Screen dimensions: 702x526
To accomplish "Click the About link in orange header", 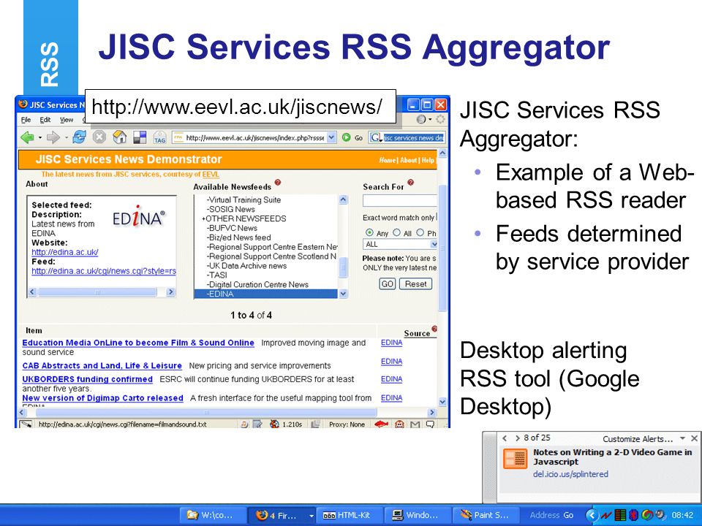I will pos(408,160).
